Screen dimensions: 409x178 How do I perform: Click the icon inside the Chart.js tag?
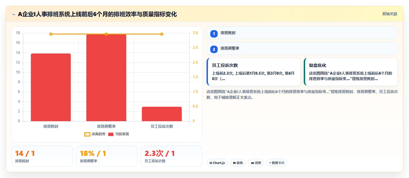tap(211, 163)
